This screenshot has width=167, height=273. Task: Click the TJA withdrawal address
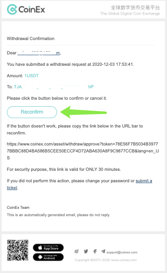[54, 87]
